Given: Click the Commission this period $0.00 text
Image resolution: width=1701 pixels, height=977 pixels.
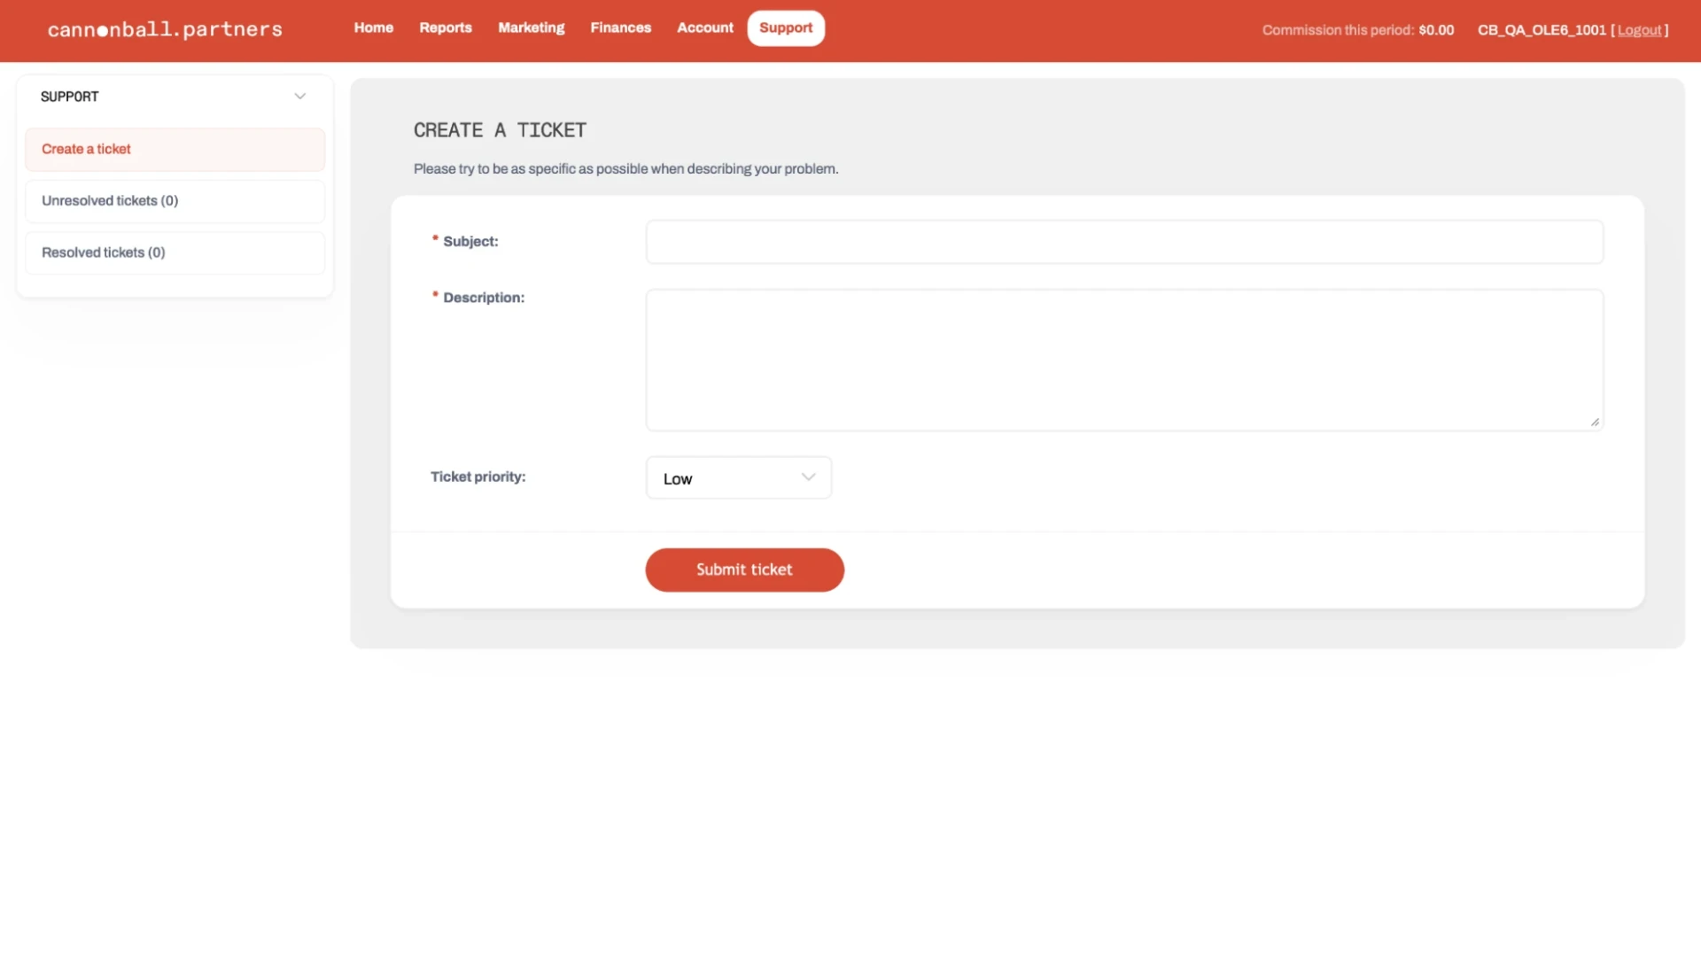Looking at the screenshot, I should click(x=1357, y=30).
